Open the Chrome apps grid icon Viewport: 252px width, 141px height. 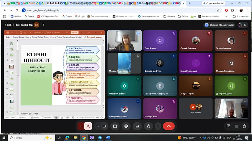point(4,16)
